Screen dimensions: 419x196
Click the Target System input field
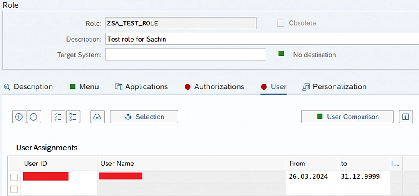pos(186,55)
